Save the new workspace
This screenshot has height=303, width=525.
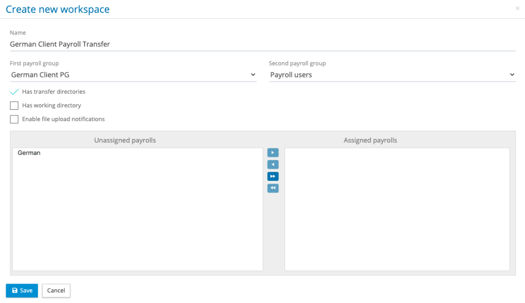point(22,290)
